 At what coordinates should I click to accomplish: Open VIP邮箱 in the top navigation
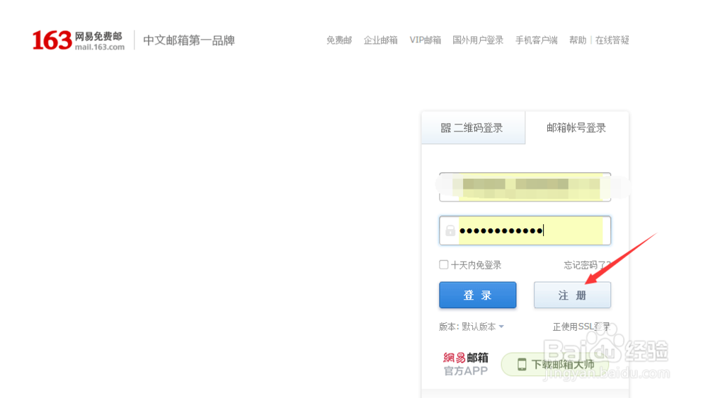point(426,40)
